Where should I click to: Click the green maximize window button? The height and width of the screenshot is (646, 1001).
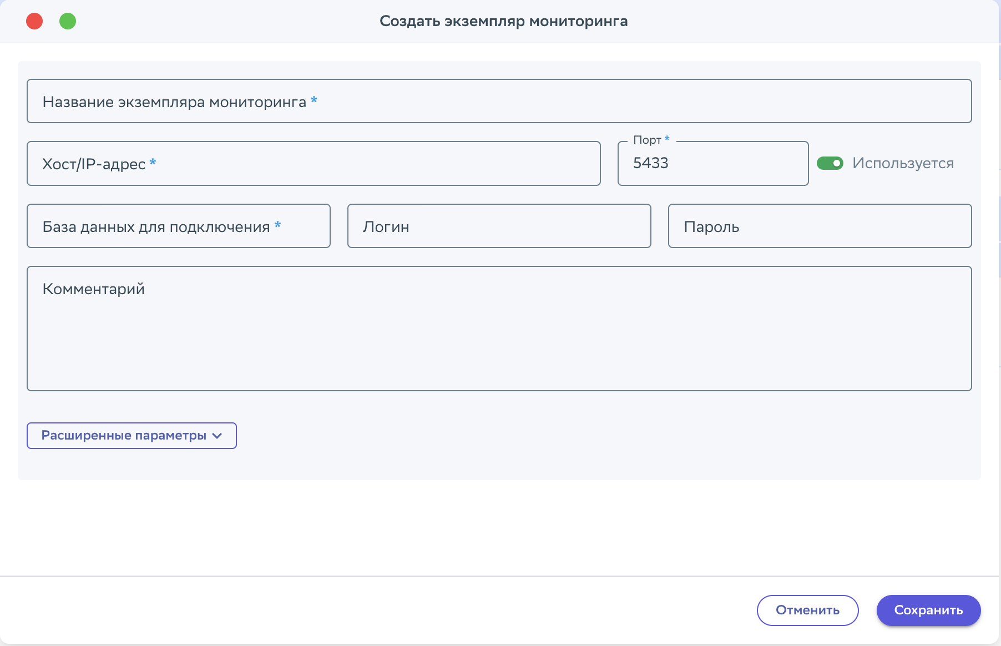[68, 21]
